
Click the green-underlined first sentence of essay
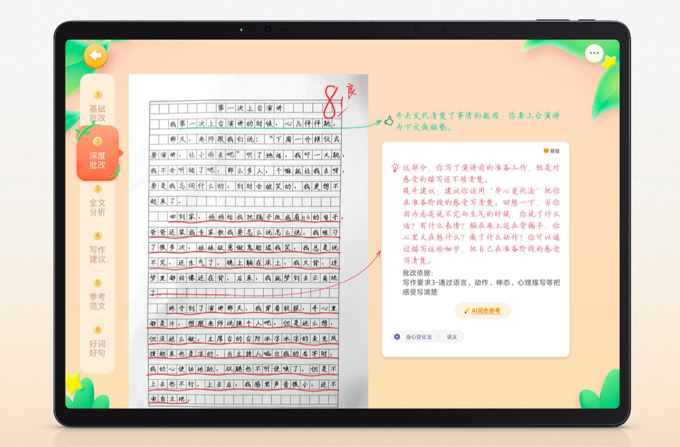253,124
